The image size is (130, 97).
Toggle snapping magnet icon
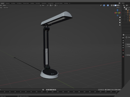click(51, 5)
